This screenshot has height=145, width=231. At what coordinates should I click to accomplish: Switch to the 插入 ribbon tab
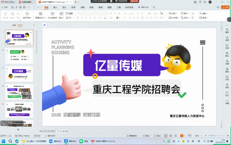(x=55, y=7)
